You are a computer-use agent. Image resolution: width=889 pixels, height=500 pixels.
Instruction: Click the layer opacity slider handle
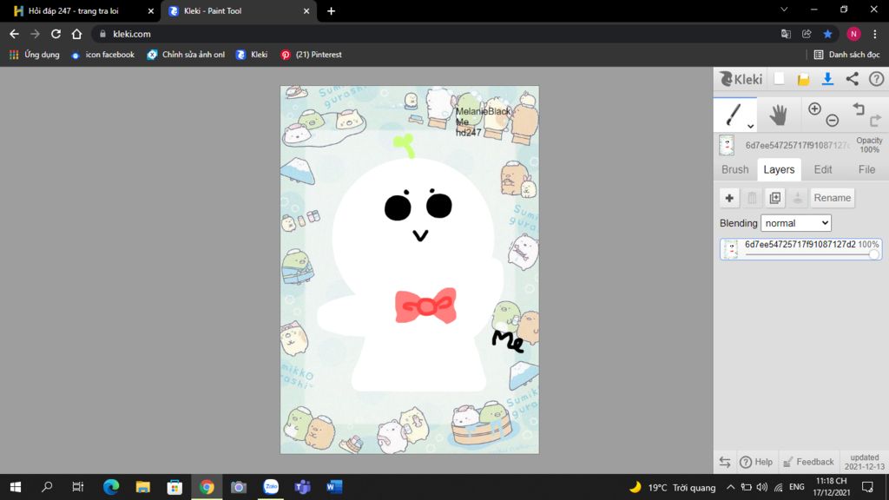[x=873, y=254]
